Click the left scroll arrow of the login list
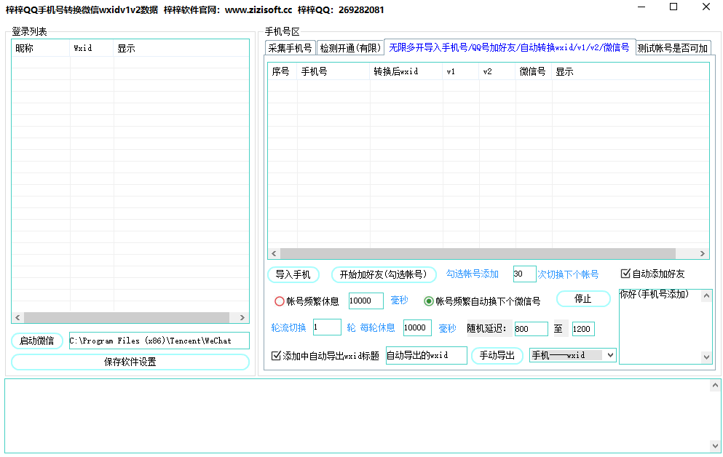This screenshot has height=457, width=723. (x=17, y=318)
